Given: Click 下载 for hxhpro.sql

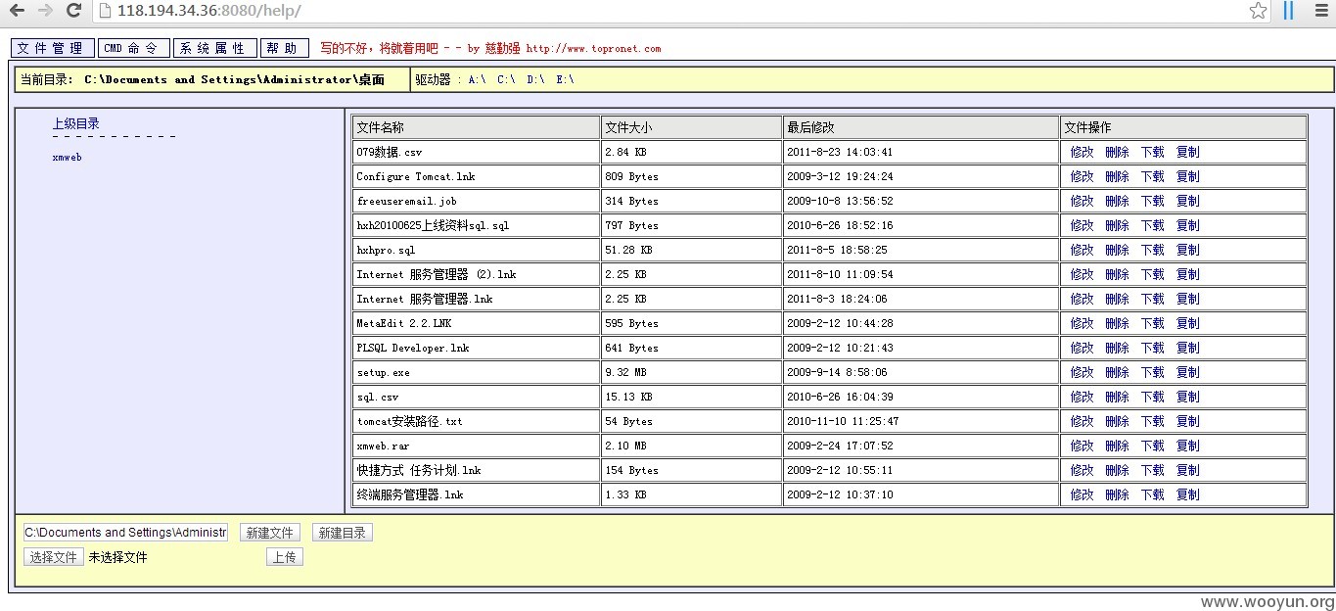Looking at the screenshot, I should (1152, 250).
